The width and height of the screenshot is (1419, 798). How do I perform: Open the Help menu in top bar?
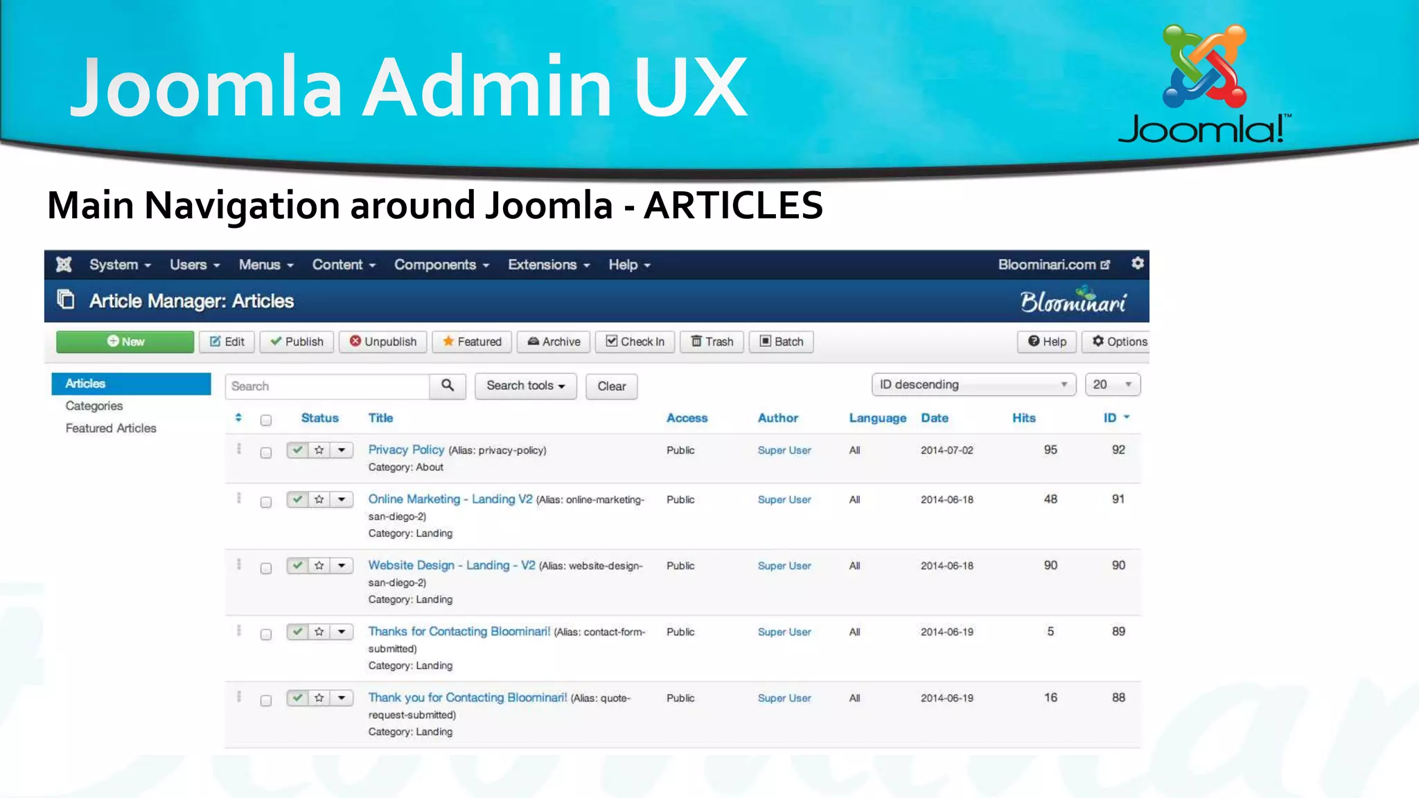tap(629, 265)
